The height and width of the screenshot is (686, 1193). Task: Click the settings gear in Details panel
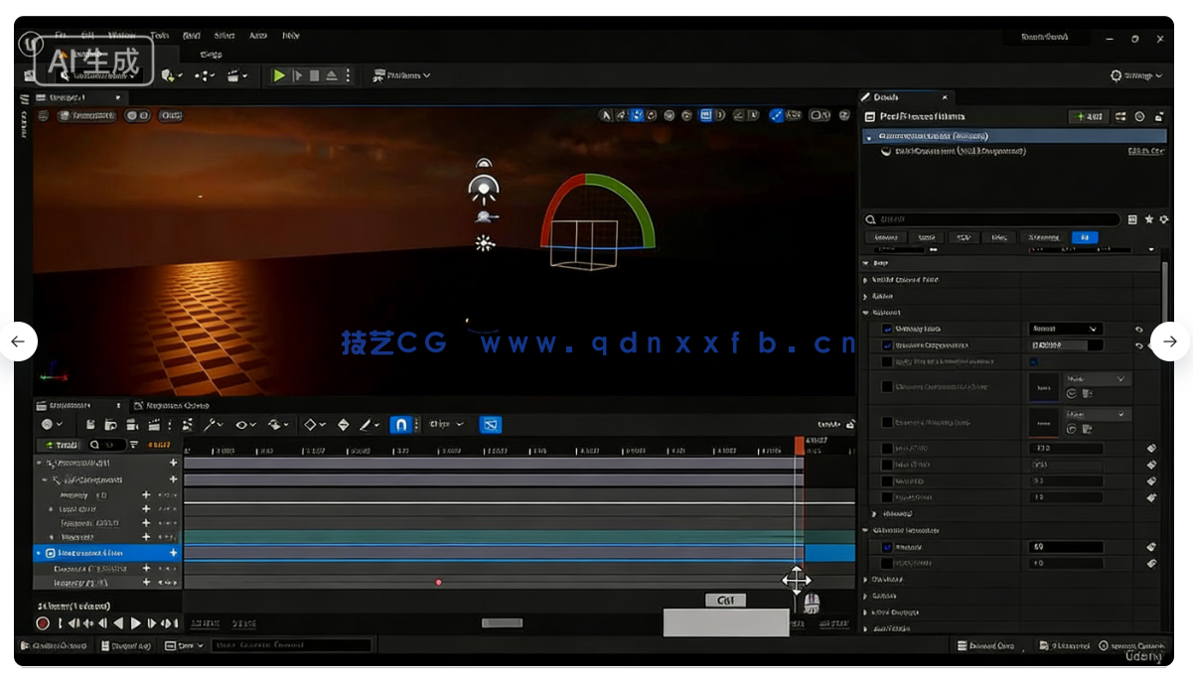coord(1163,219)
